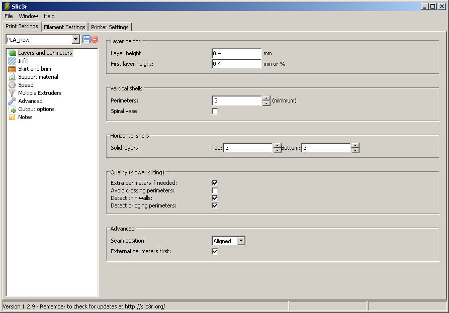
Task: Increase the Perimeters count with up arrow
Action: (x=266, y=98)
